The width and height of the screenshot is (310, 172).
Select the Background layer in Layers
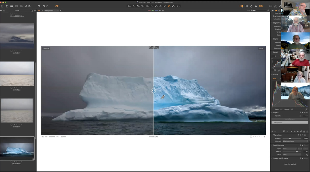pos(290,123)
